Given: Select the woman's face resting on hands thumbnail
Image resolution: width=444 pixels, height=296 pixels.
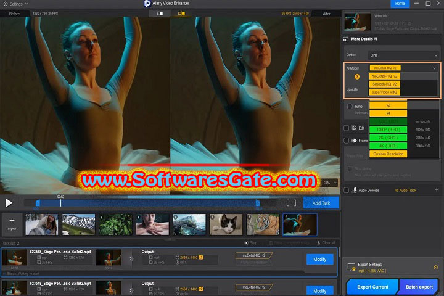Looking at the screenshot, I should [x=152, y=224].
